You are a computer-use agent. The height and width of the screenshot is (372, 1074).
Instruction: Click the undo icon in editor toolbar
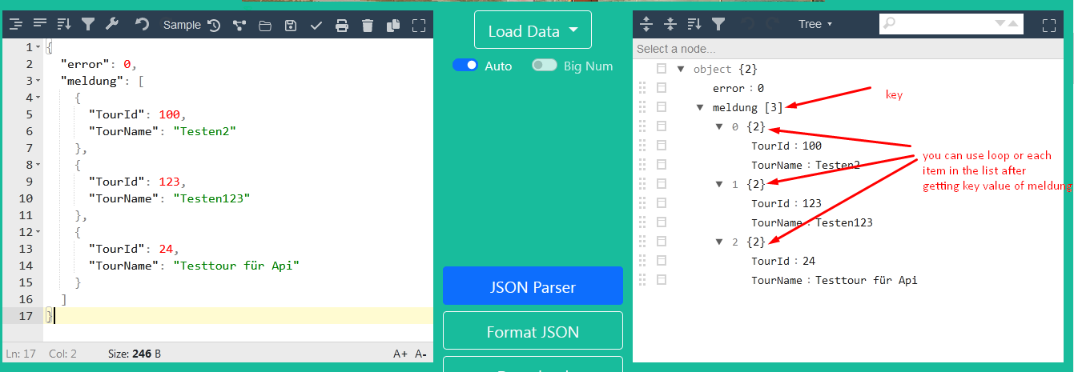tap(142, 25)
